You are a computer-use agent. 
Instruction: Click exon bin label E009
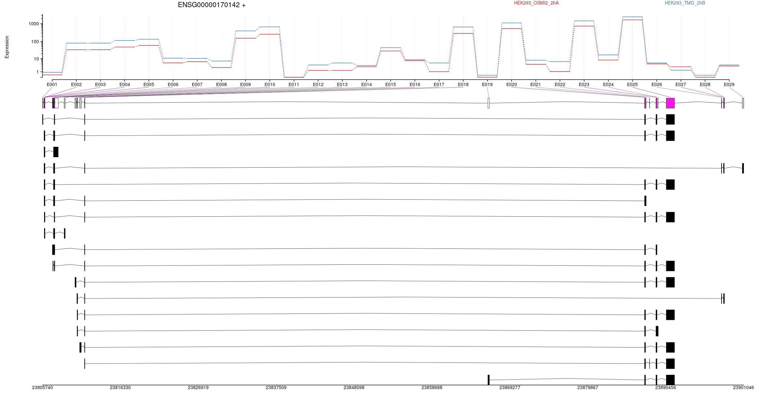coord(245,84)
